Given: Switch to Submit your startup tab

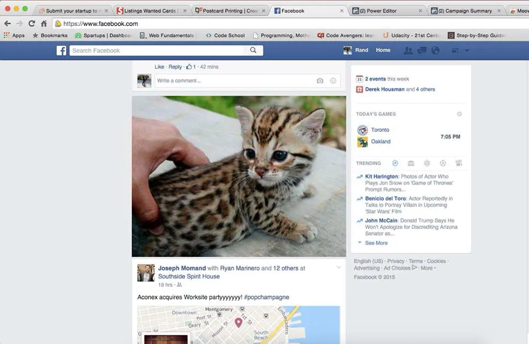Looking at the screenshot, I should (x=74, y=11).
